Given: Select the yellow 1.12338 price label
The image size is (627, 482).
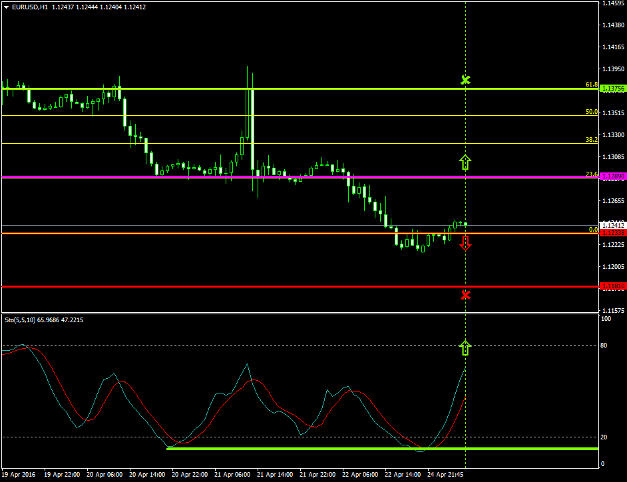Looking at the screenshot, I should click(x=613, y=233).
